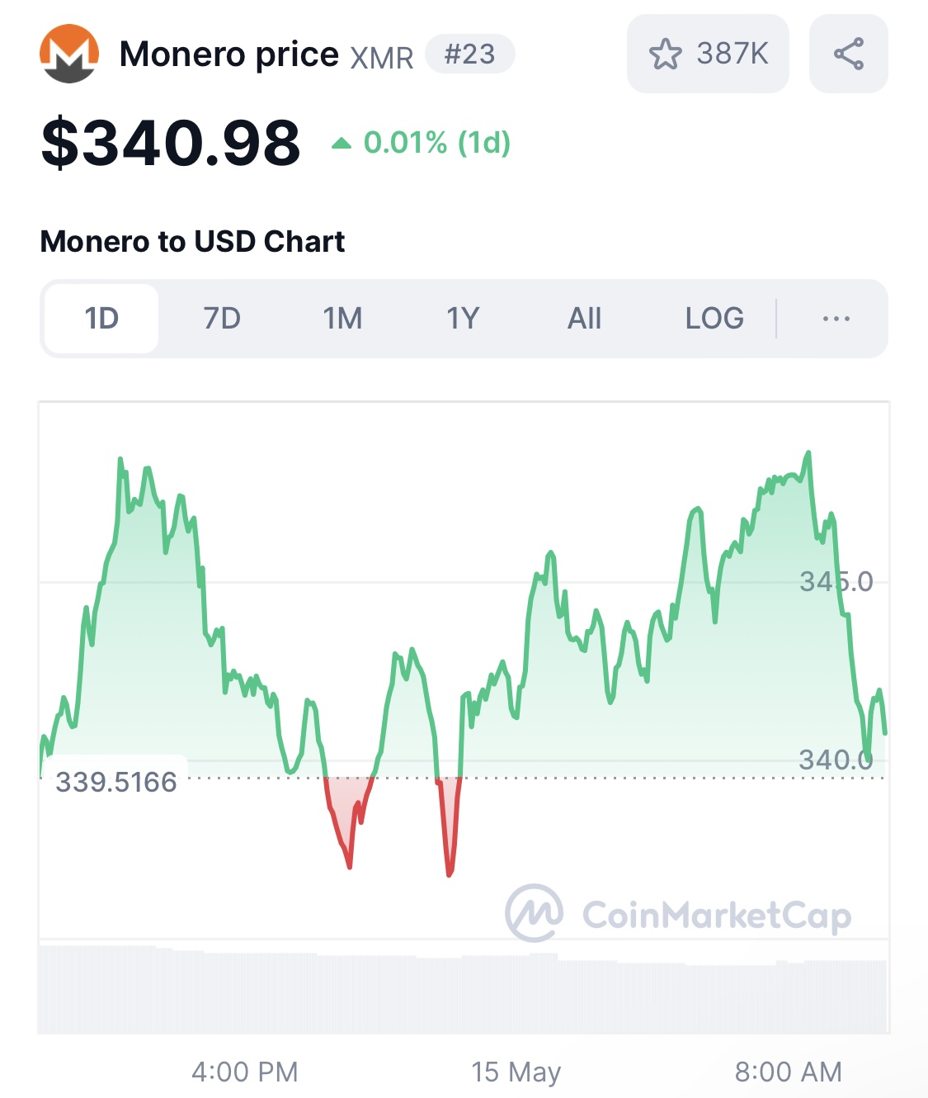Image resolution: width=928 pixels, height=1098 pixels.
Task: Tap the #23 rank badge
Action: tap(470, 54)
